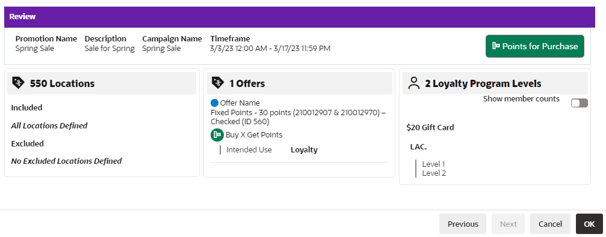The width and height of the screenshot is (606, 237).
Task: Click the 1 Offers heading
Action: [x=247, y=83]
